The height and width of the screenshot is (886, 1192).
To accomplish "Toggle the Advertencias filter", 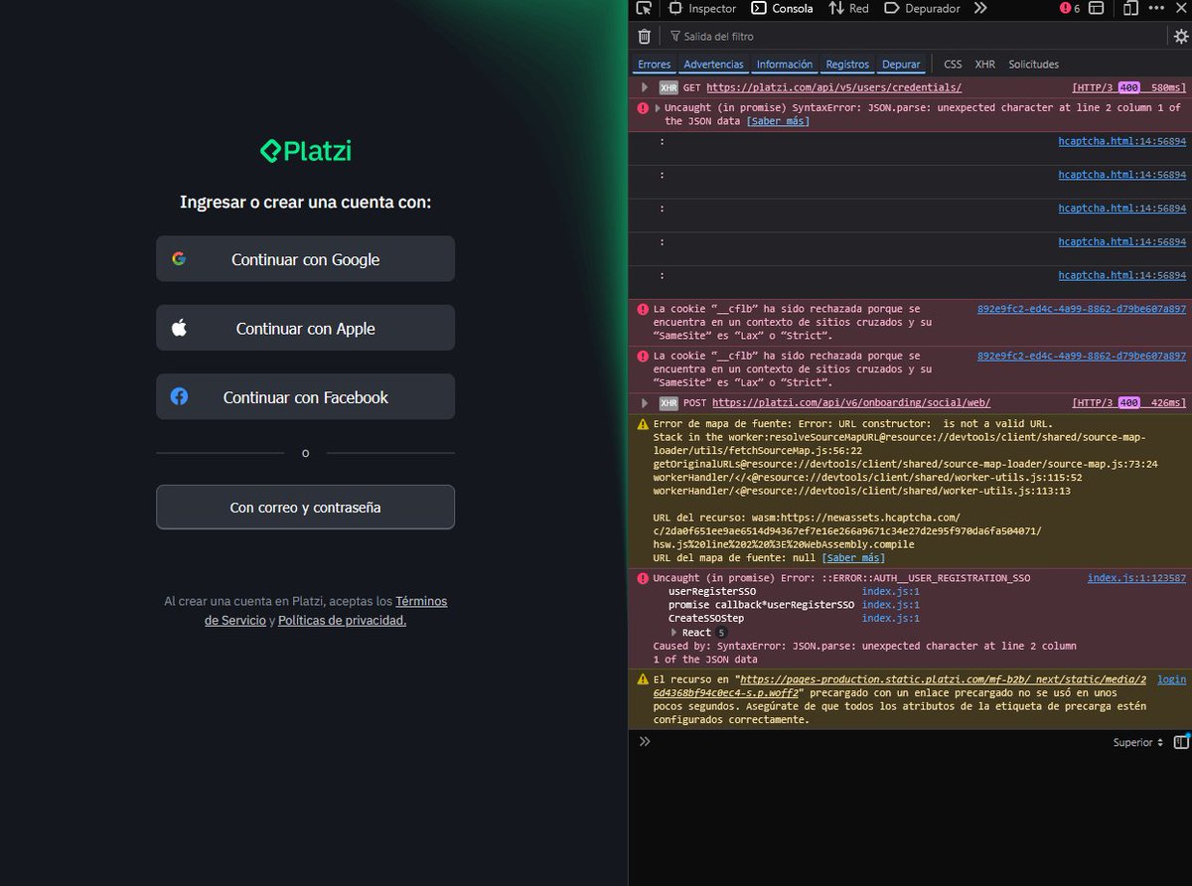I will (713, 64).
